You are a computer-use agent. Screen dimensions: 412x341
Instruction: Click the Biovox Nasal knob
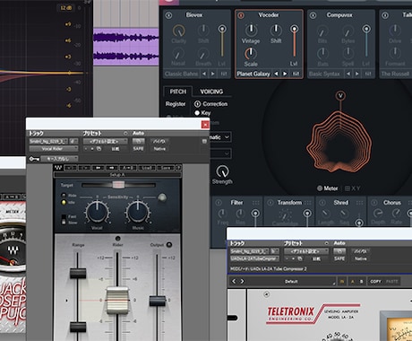click(x=178, y=55)
